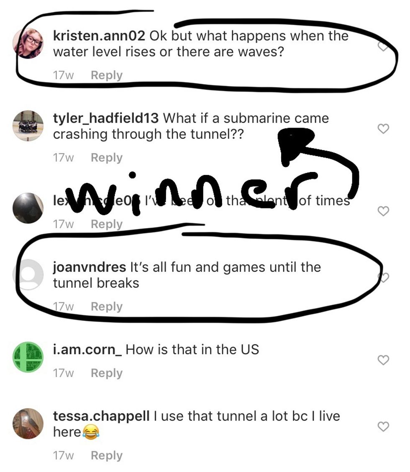The height and width of the screenshot is (472, 410).
Task: Reply to tessa.chappell's comment
Action: coord(107,455)
